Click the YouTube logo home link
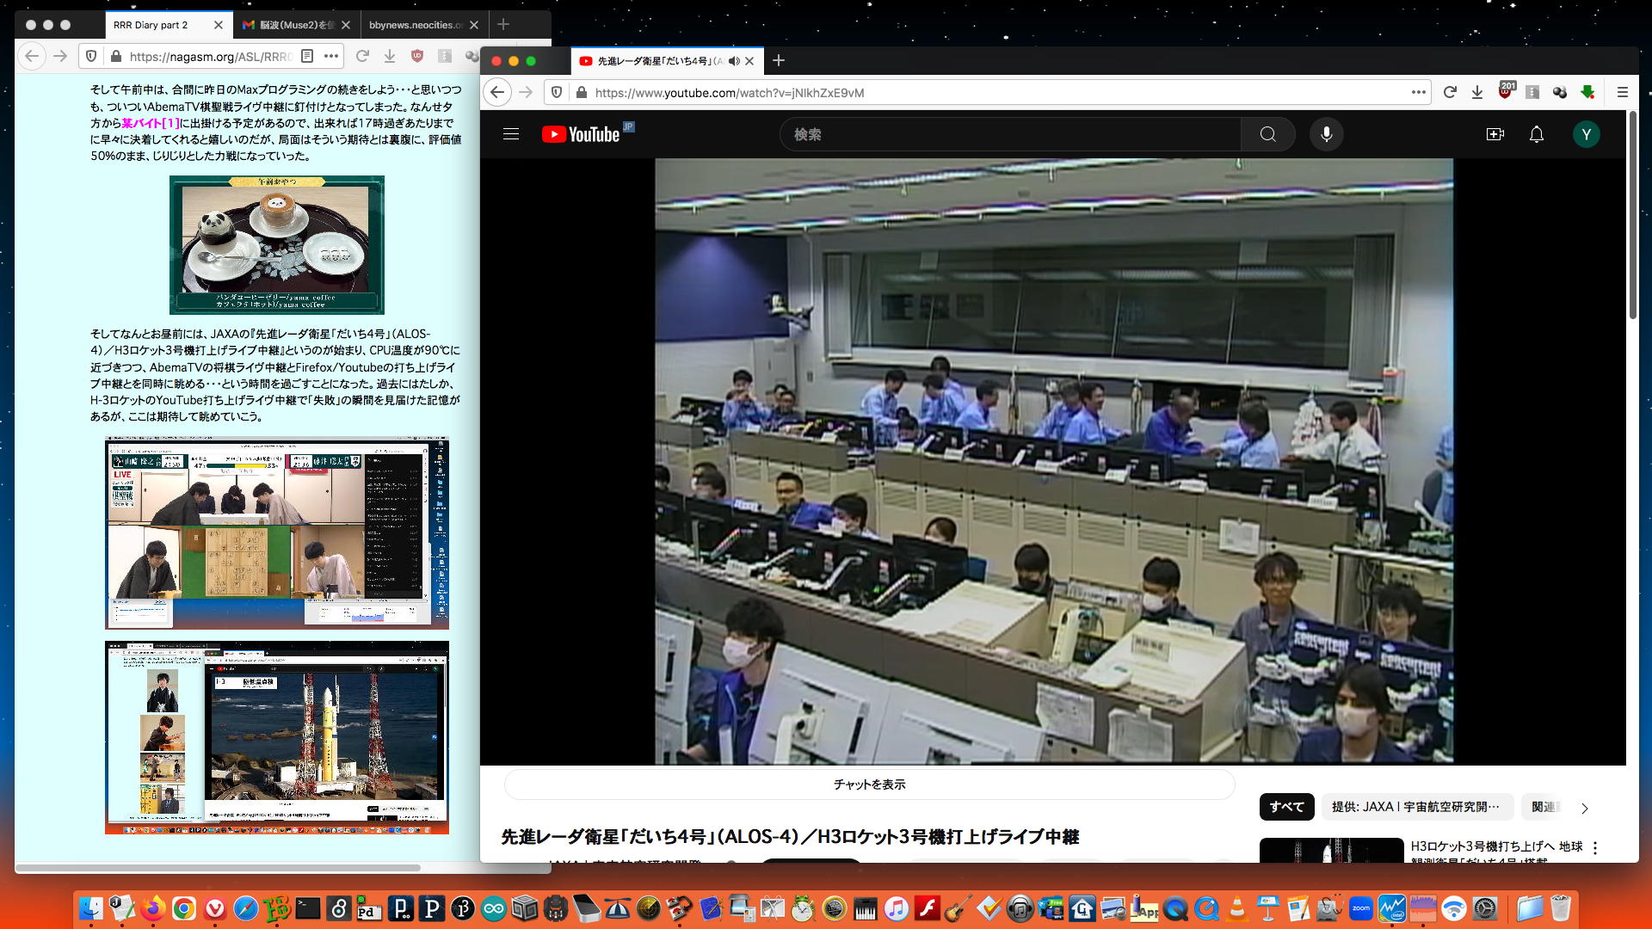Image resolution: width=1652 pixels, height=929 pixels. pyautogui.click(x=582, y=134)
